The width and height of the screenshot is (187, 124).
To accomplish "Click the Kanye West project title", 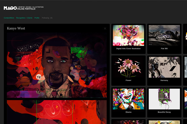I will coord(16,28).
